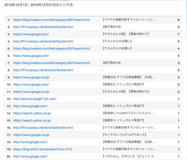The image size is (187, 160).
Task: Open the search.yahoo.co.jp link in row 15
Action: [32, 121]
